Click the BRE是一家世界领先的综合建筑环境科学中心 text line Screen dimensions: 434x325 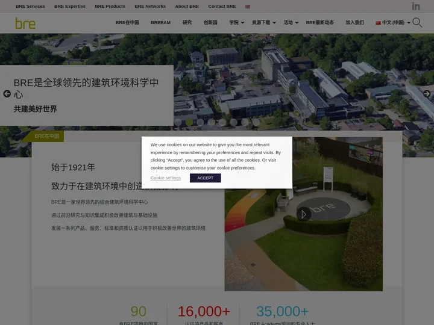click(x=99, y=202)
